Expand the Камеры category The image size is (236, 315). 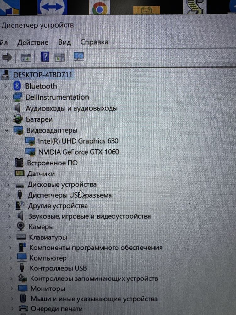[x=10, y=227]
